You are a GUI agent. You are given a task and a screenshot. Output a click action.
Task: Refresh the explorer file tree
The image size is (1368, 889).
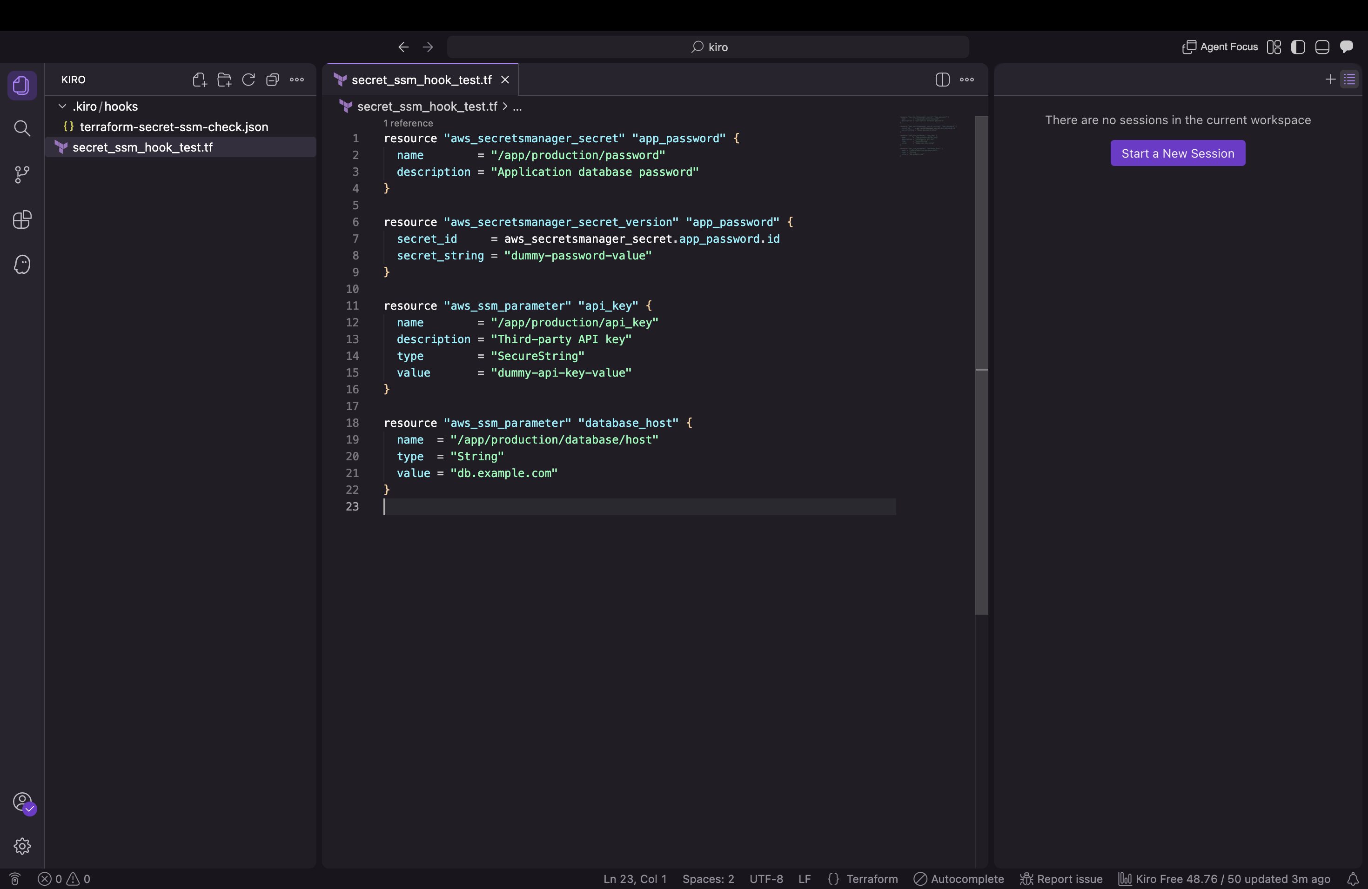coord(248,80)
